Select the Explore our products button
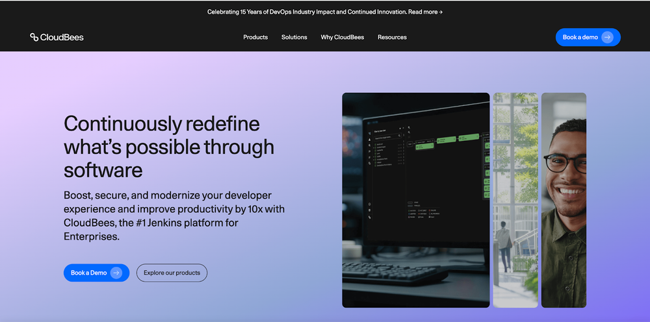650x322 pixels. (172, 273)
